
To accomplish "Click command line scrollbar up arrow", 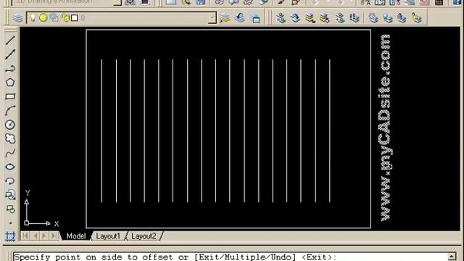I will (452, 256).
